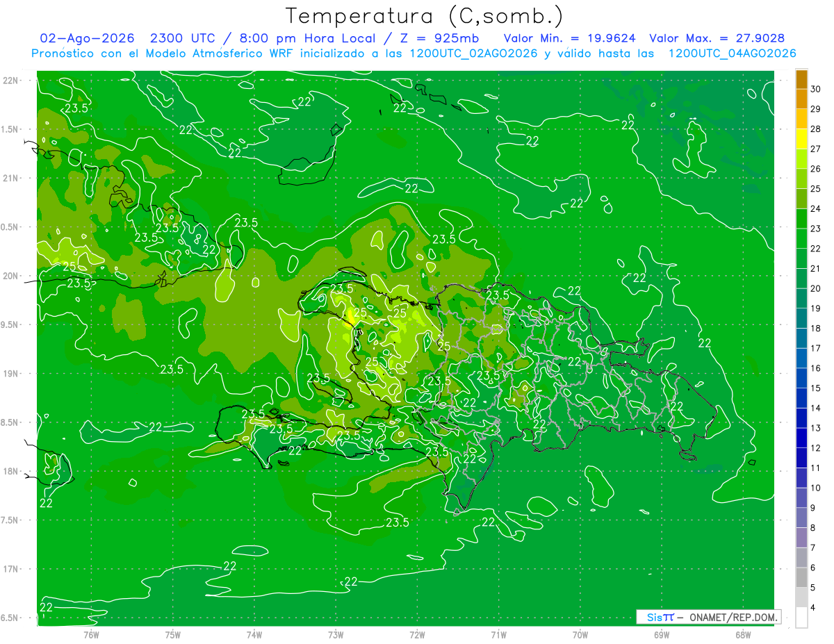Pick legend color between 5 and 6

pyautogui.click(x=801, y=577)
